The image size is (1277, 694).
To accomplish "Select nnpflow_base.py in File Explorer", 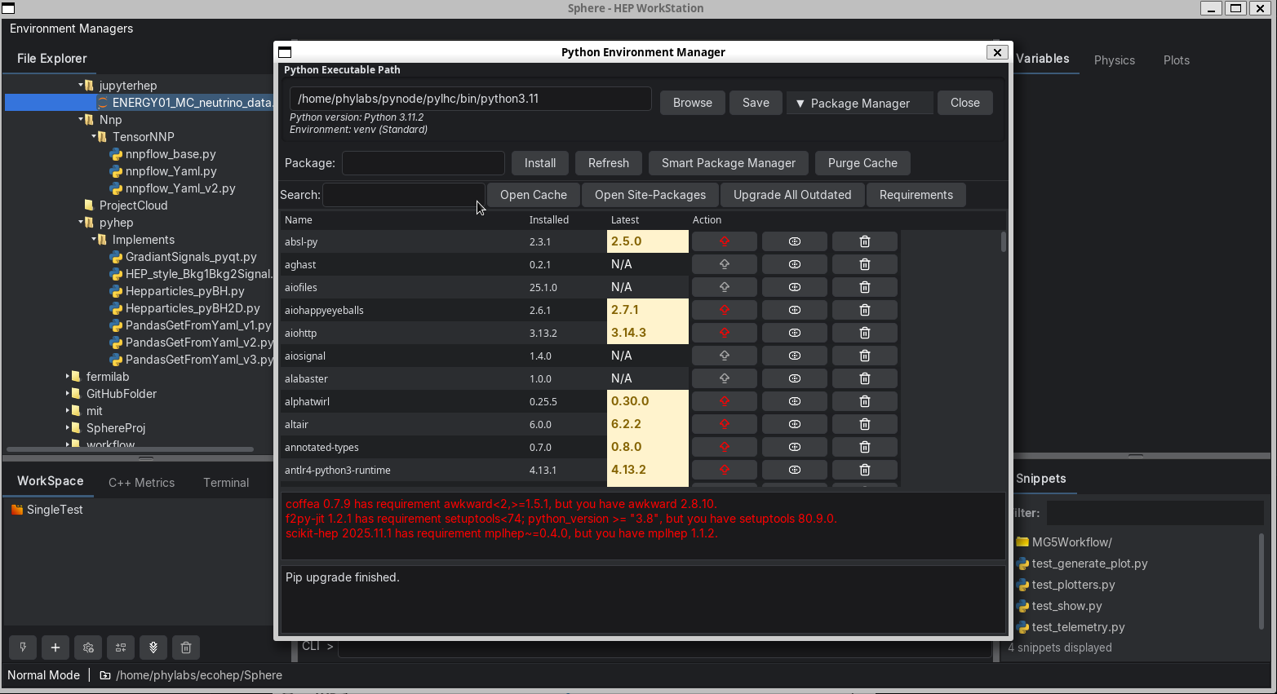I will [x=171, y=154].
